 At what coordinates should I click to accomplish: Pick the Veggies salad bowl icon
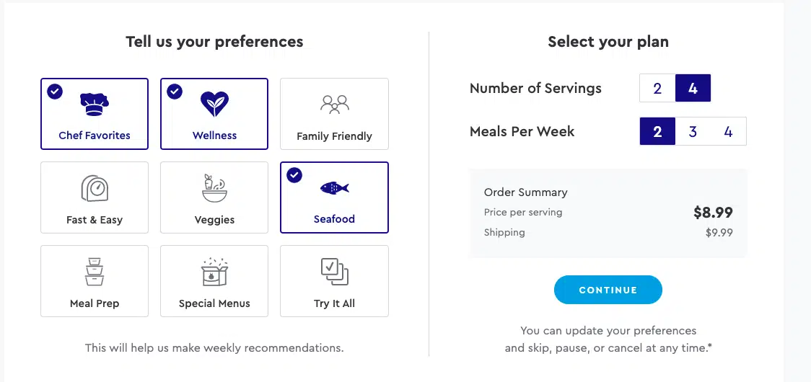(214, 187)
